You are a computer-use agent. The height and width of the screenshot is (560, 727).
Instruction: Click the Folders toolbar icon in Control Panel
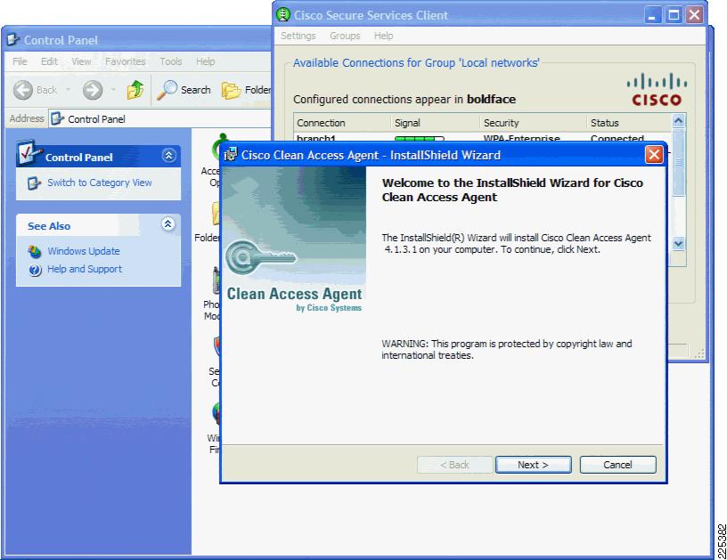(231, 90)
